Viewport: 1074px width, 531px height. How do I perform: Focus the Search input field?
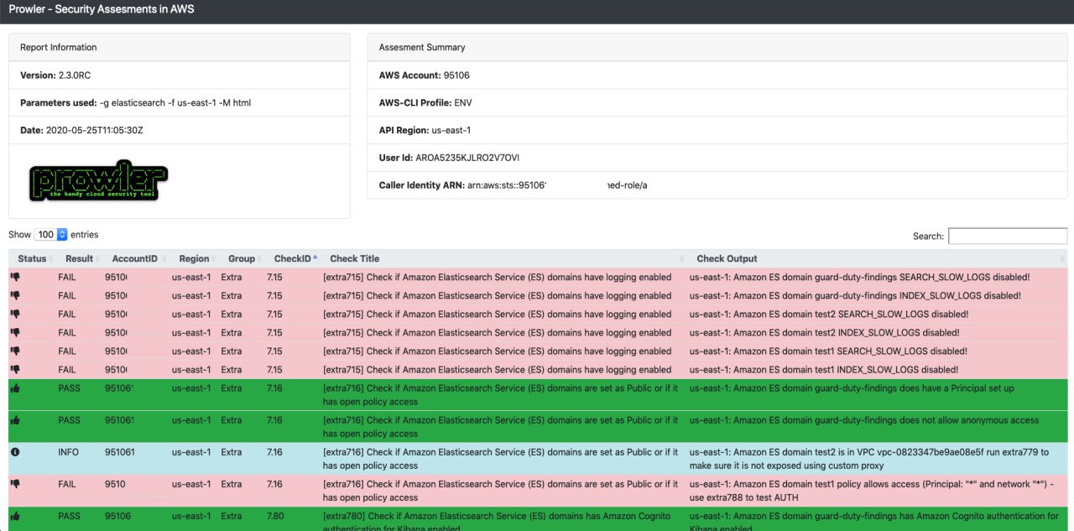pos(1008,236)
